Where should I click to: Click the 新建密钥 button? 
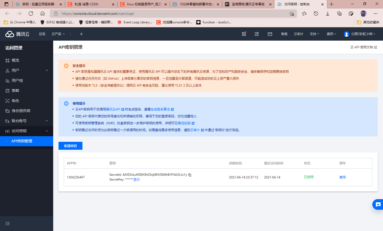click(70, 146)
